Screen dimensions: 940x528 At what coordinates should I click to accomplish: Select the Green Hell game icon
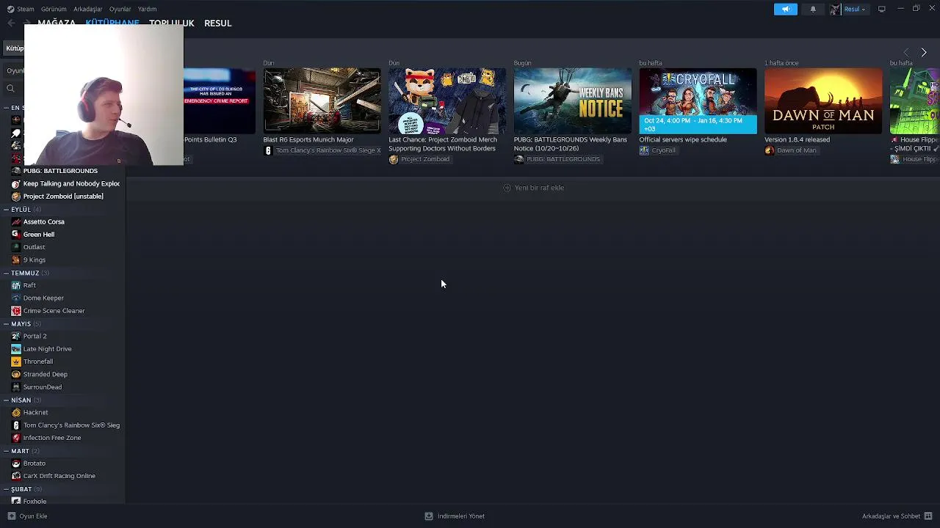coord(16,235)
